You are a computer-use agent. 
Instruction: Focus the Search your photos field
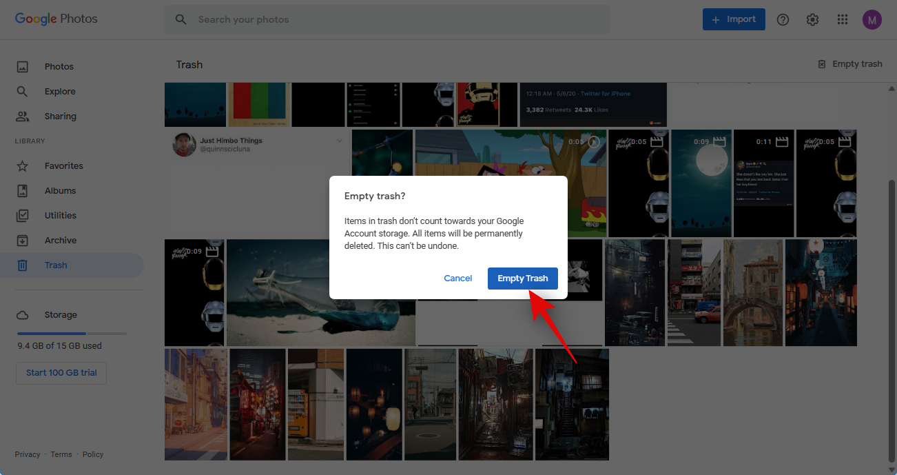point(387,19)
